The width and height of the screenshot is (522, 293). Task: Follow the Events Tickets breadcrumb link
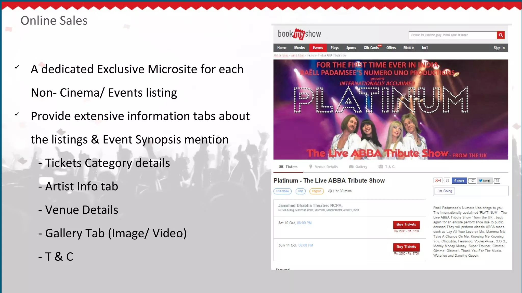[297, 55]
